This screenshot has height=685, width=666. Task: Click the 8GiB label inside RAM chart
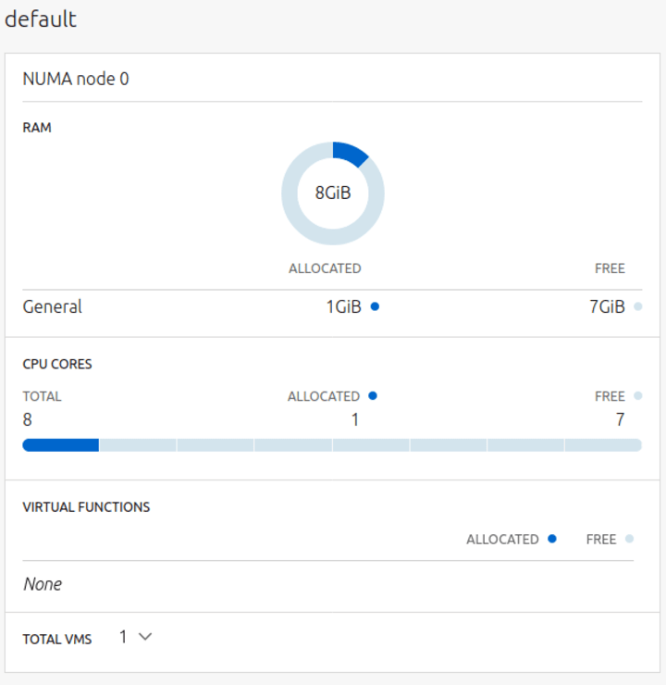click(333, 193)
